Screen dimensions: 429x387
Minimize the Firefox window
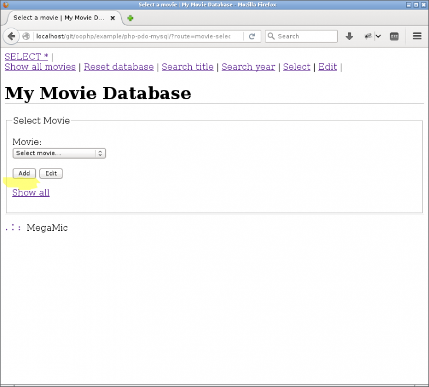tap(408, 5)
